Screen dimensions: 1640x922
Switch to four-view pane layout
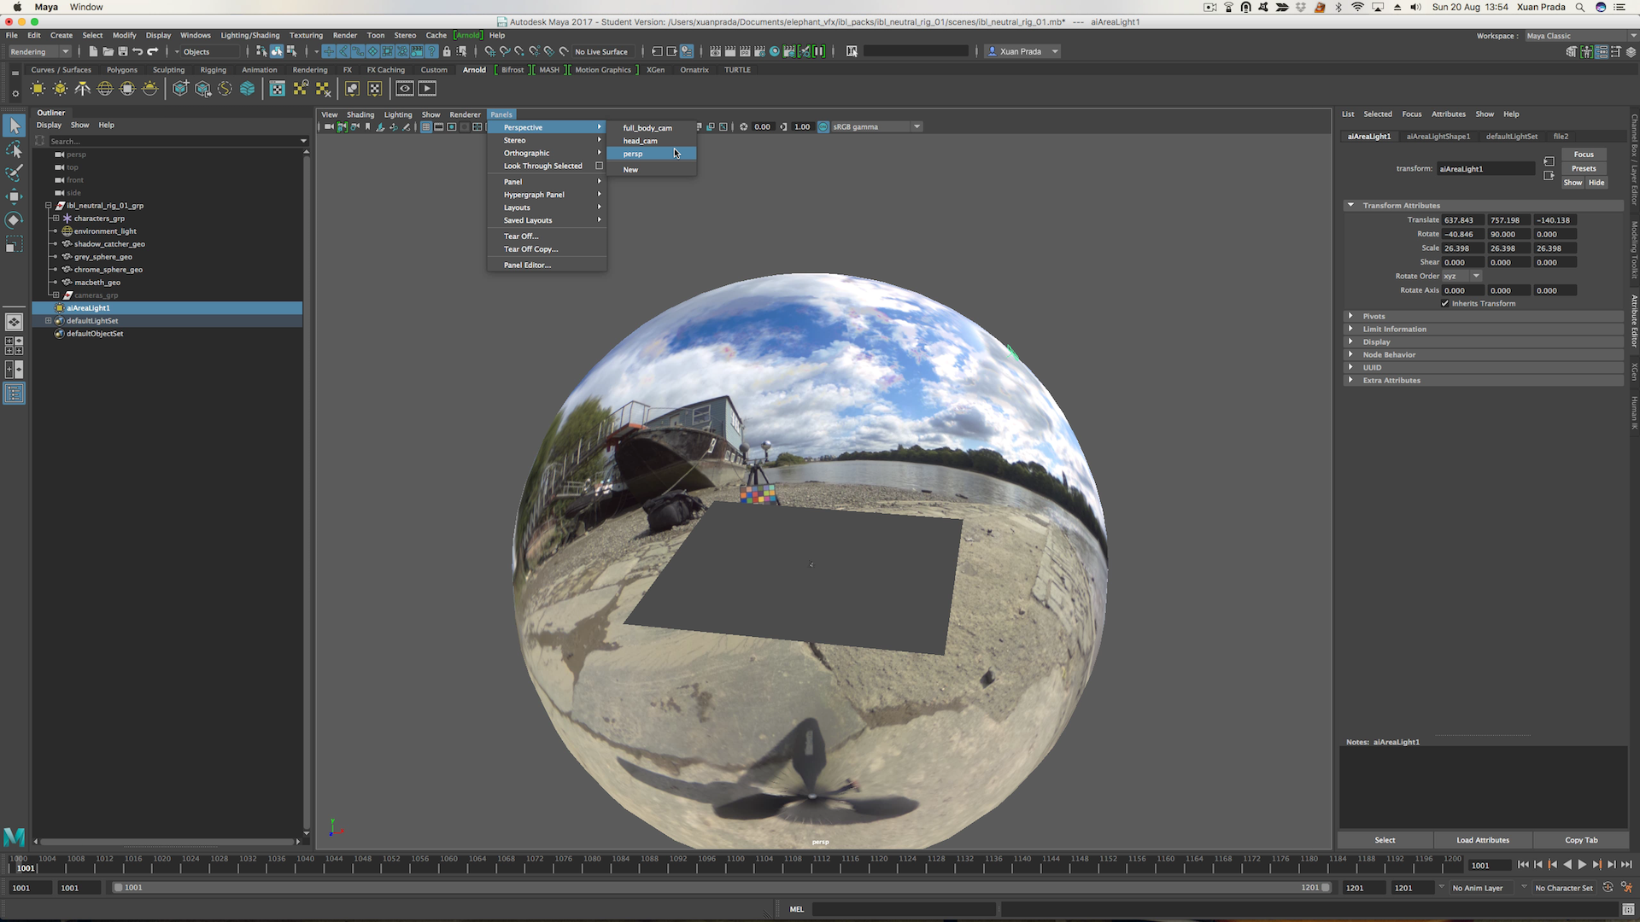[x=15, y=345]
